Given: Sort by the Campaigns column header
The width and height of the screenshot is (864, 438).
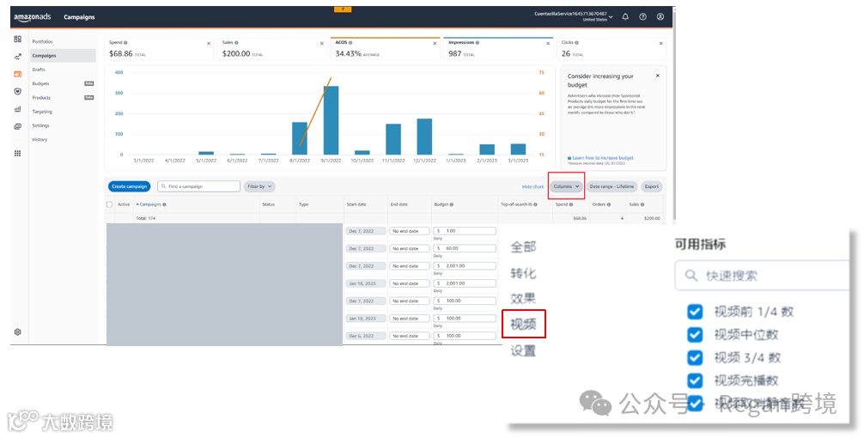Looking at the screenshot, I should tap(151, 204).
